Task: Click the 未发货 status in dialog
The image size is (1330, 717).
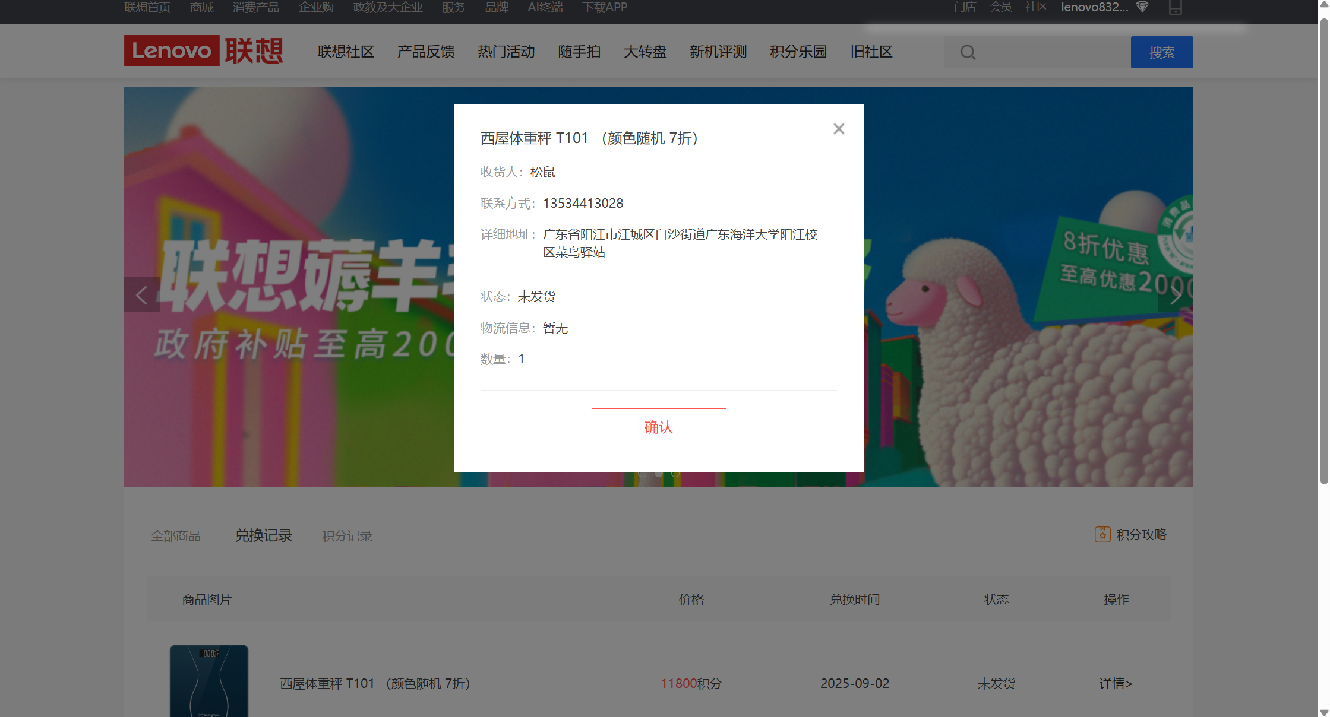Action: (536, 297)
